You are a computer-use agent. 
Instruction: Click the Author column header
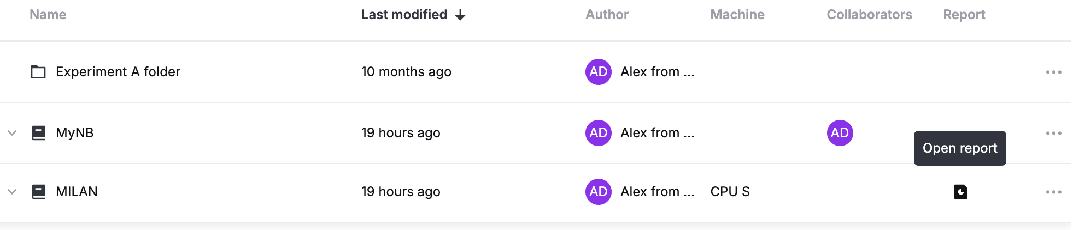click(607, 15)
